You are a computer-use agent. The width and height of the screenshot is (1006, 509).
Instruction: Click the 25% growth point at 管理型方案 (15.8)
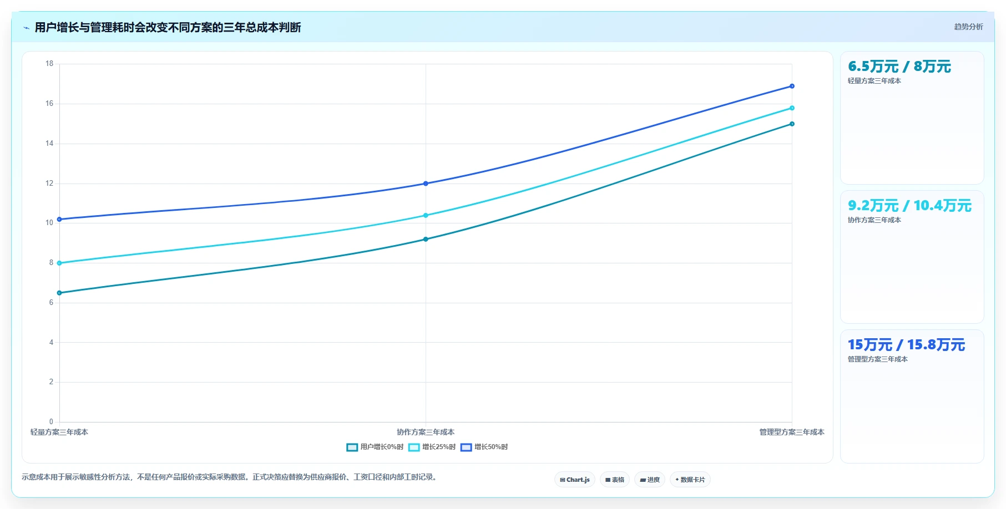(x=792, y=108)
